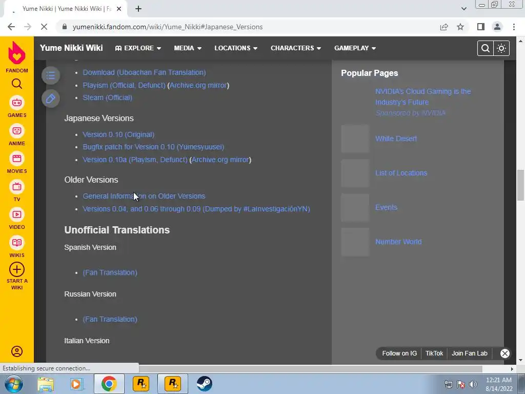The width and height of the screenshot is (525, 394).
Task: Click the White Desert thumbnail image
Action: pyautogui.click(x=355, y=139)
